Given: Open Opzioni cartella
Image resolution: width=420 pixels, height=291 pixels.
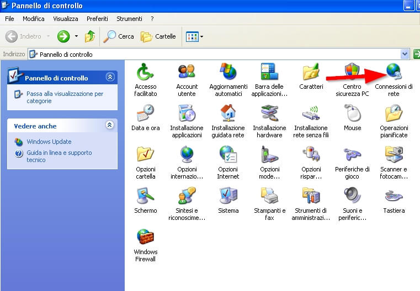Looking at the screenshot, I should pos(146,163).
